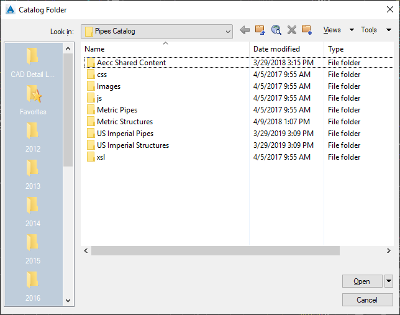Expand the Look in dropdown
The height and width of the screenshot is (315, 400).
(227, 31)
